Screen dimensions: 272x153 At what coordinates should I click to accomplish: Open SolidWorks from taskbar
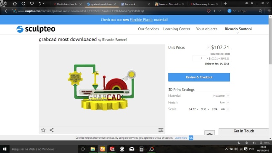pyautogui.click(x=112, y=149)
